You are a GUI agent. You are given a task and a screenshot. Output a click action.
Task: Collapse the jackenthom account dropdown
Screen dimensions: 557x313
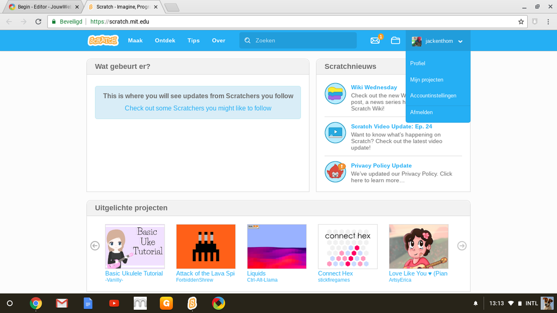click(460, 41)
